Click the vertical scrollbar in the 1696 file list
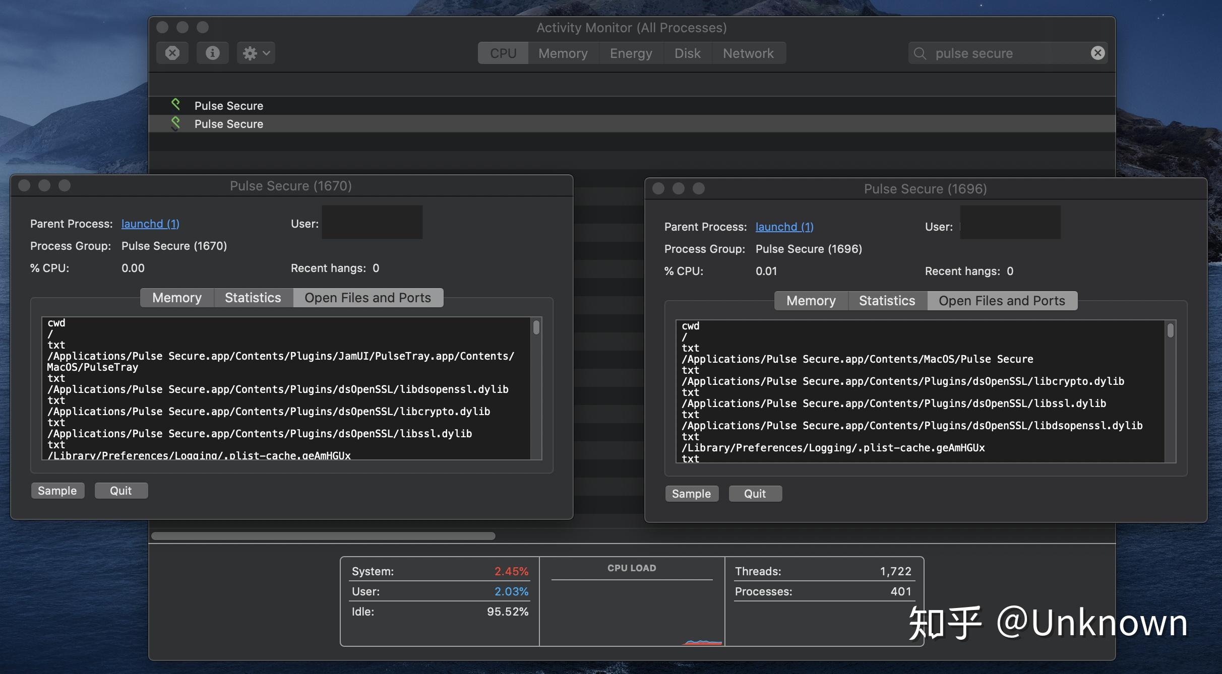The image size is (1222, 674). [1170, 330]
